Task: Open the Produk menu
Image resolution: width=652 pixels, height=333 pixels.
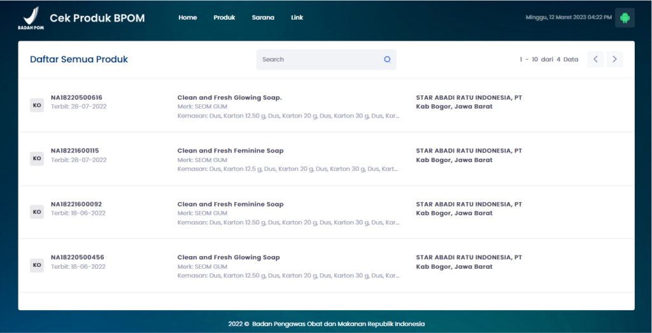Action: pos(224,18)
